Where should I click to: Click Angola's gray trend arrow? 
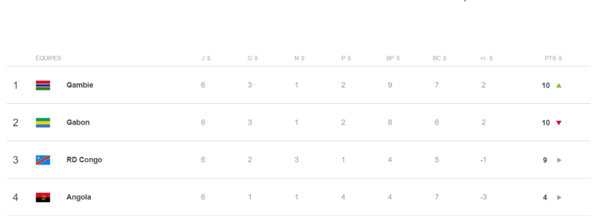pyautogui.click(x=559, y=197)
